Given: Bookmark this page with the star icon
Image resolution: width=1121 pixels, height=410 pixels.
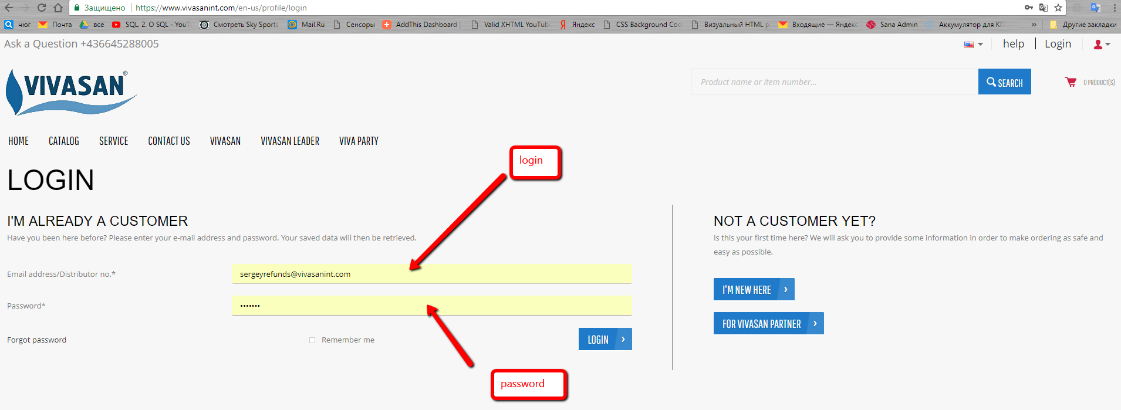Looking at the screenshot, I should pos(1058,8).
